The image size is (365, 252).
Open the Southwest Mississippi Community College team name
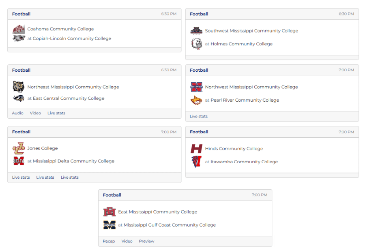[x=251, y=31]
